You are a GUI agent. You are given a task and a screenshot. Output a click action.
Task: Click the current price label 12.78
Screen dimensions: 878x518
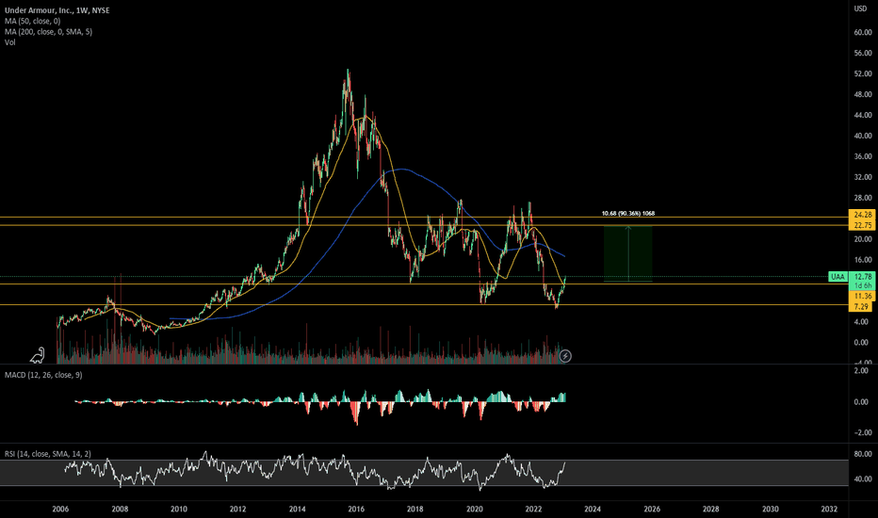pyautogui.click(x=862, y=277)
